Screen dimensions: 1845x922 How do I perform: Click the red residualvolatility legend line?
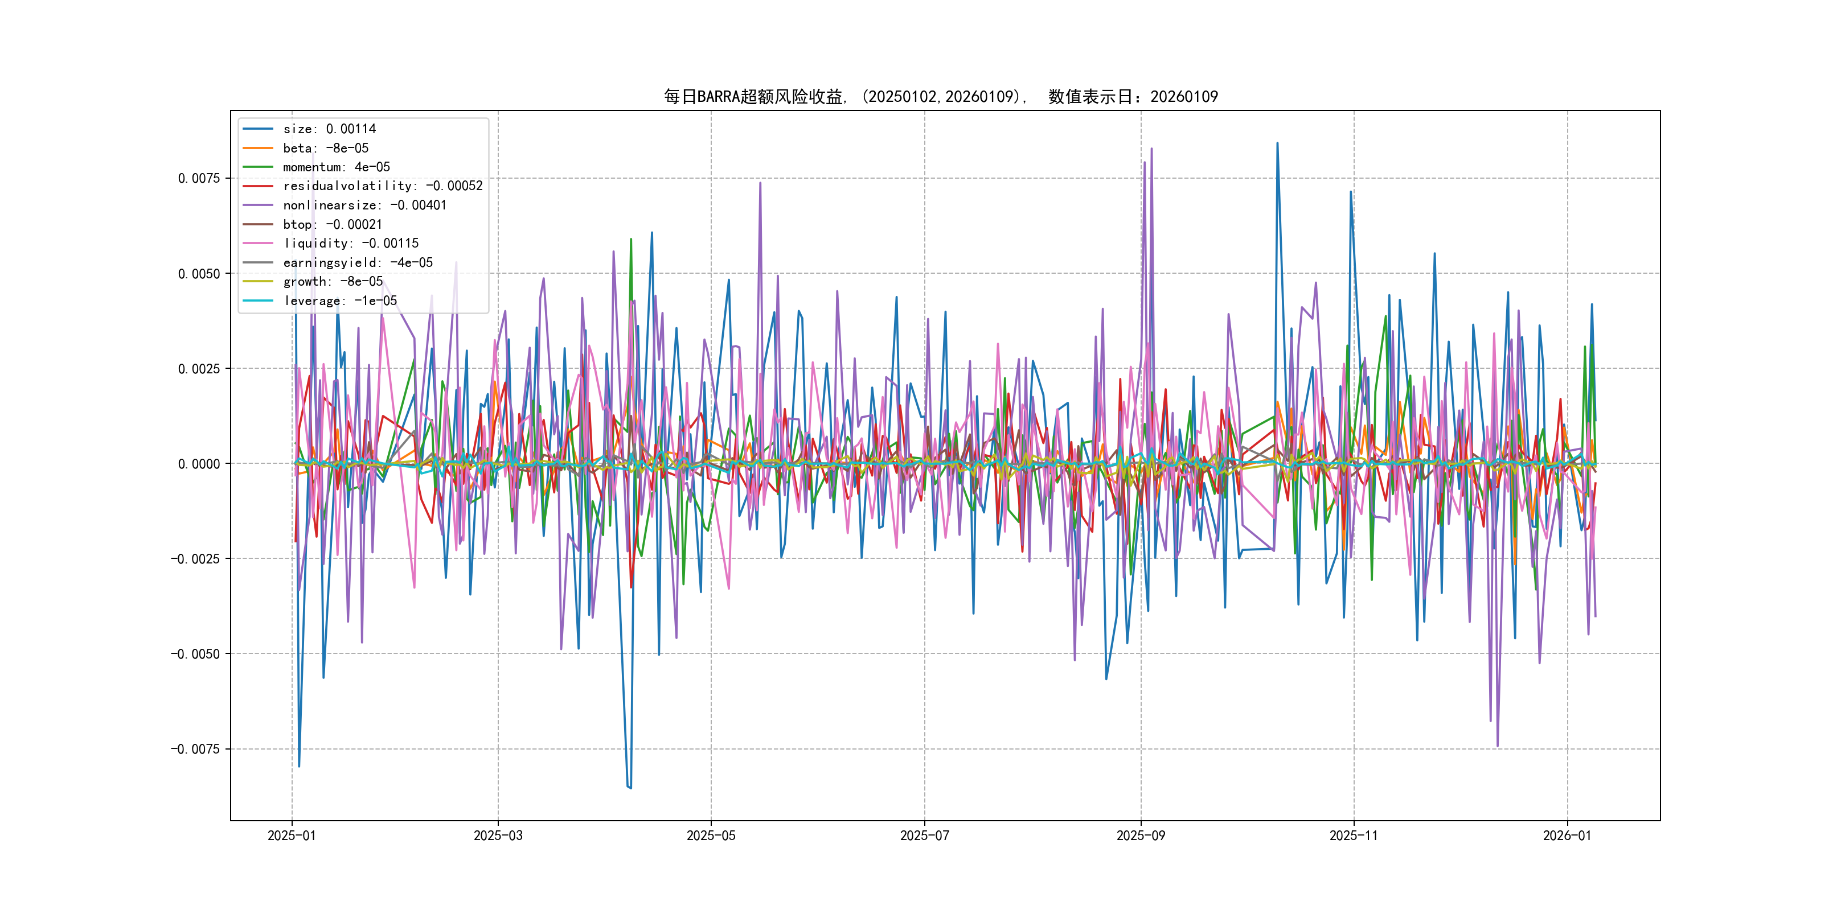[x=258, y=186]
